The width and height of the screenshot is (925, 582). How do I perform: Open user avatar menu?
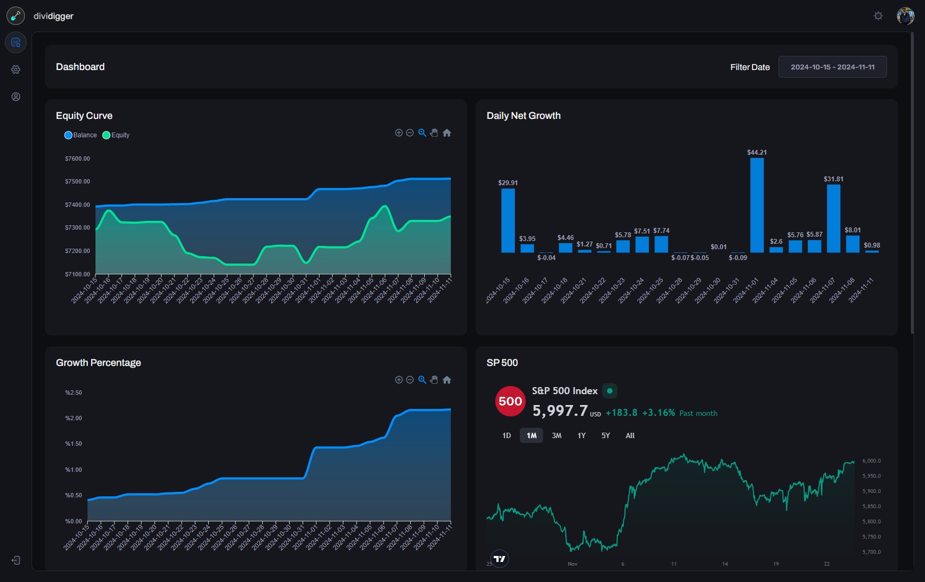[905, 16]
